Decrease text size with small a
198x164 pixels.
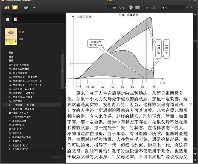pos(147,8)
